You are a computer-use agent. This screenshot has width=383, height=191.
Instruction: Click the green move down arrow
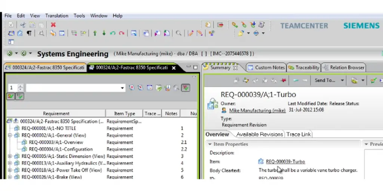pyautogui.click(x=104, y=33)
